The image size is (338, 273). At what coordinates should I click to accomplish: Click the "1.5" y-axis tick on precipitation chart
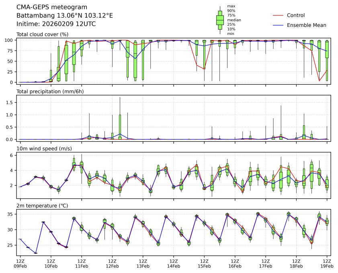click(x=10, y=102)
